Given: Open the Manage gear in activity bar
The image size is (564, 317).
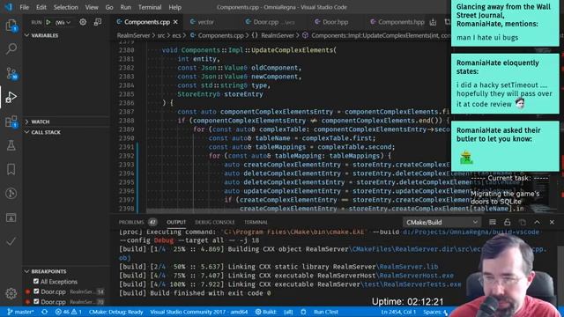Looking at the screenshot, I should (x=11, y=293).
